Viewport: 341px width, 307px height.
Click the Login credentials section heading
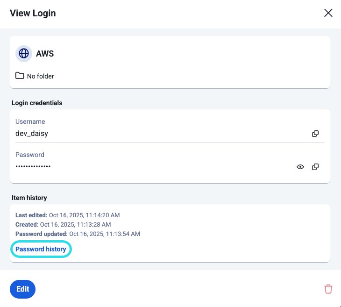click(37, 102)
